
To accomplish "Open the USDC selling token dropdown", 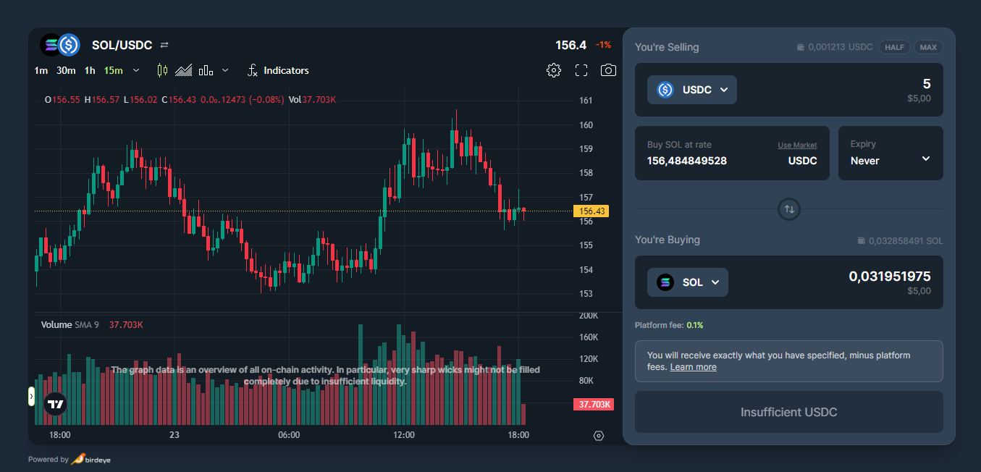I will pyautogui.click(x=691, y=90).
